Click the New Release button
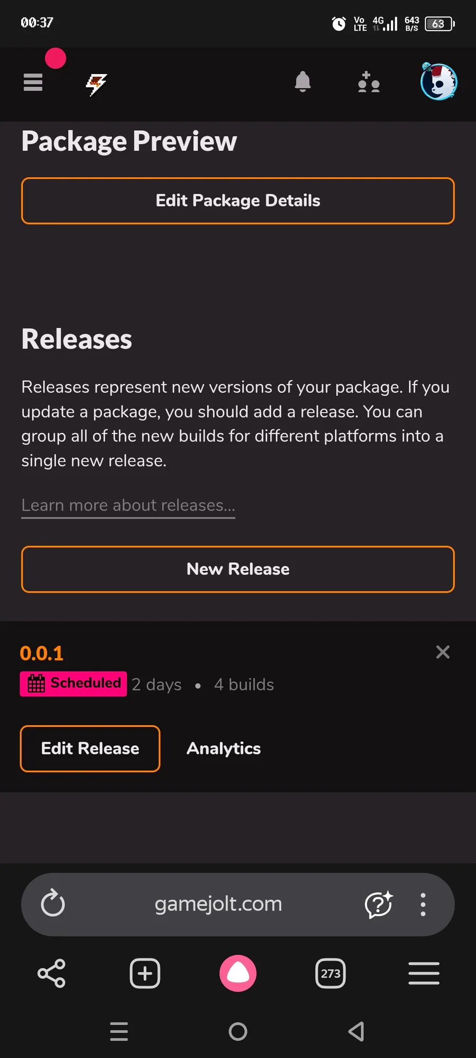The image size is (476, 1058). [x=238, y=569]
